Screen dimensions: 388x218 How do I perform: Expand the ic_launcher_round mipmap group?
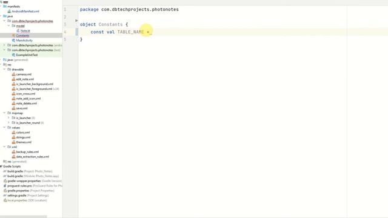point(8,122)
